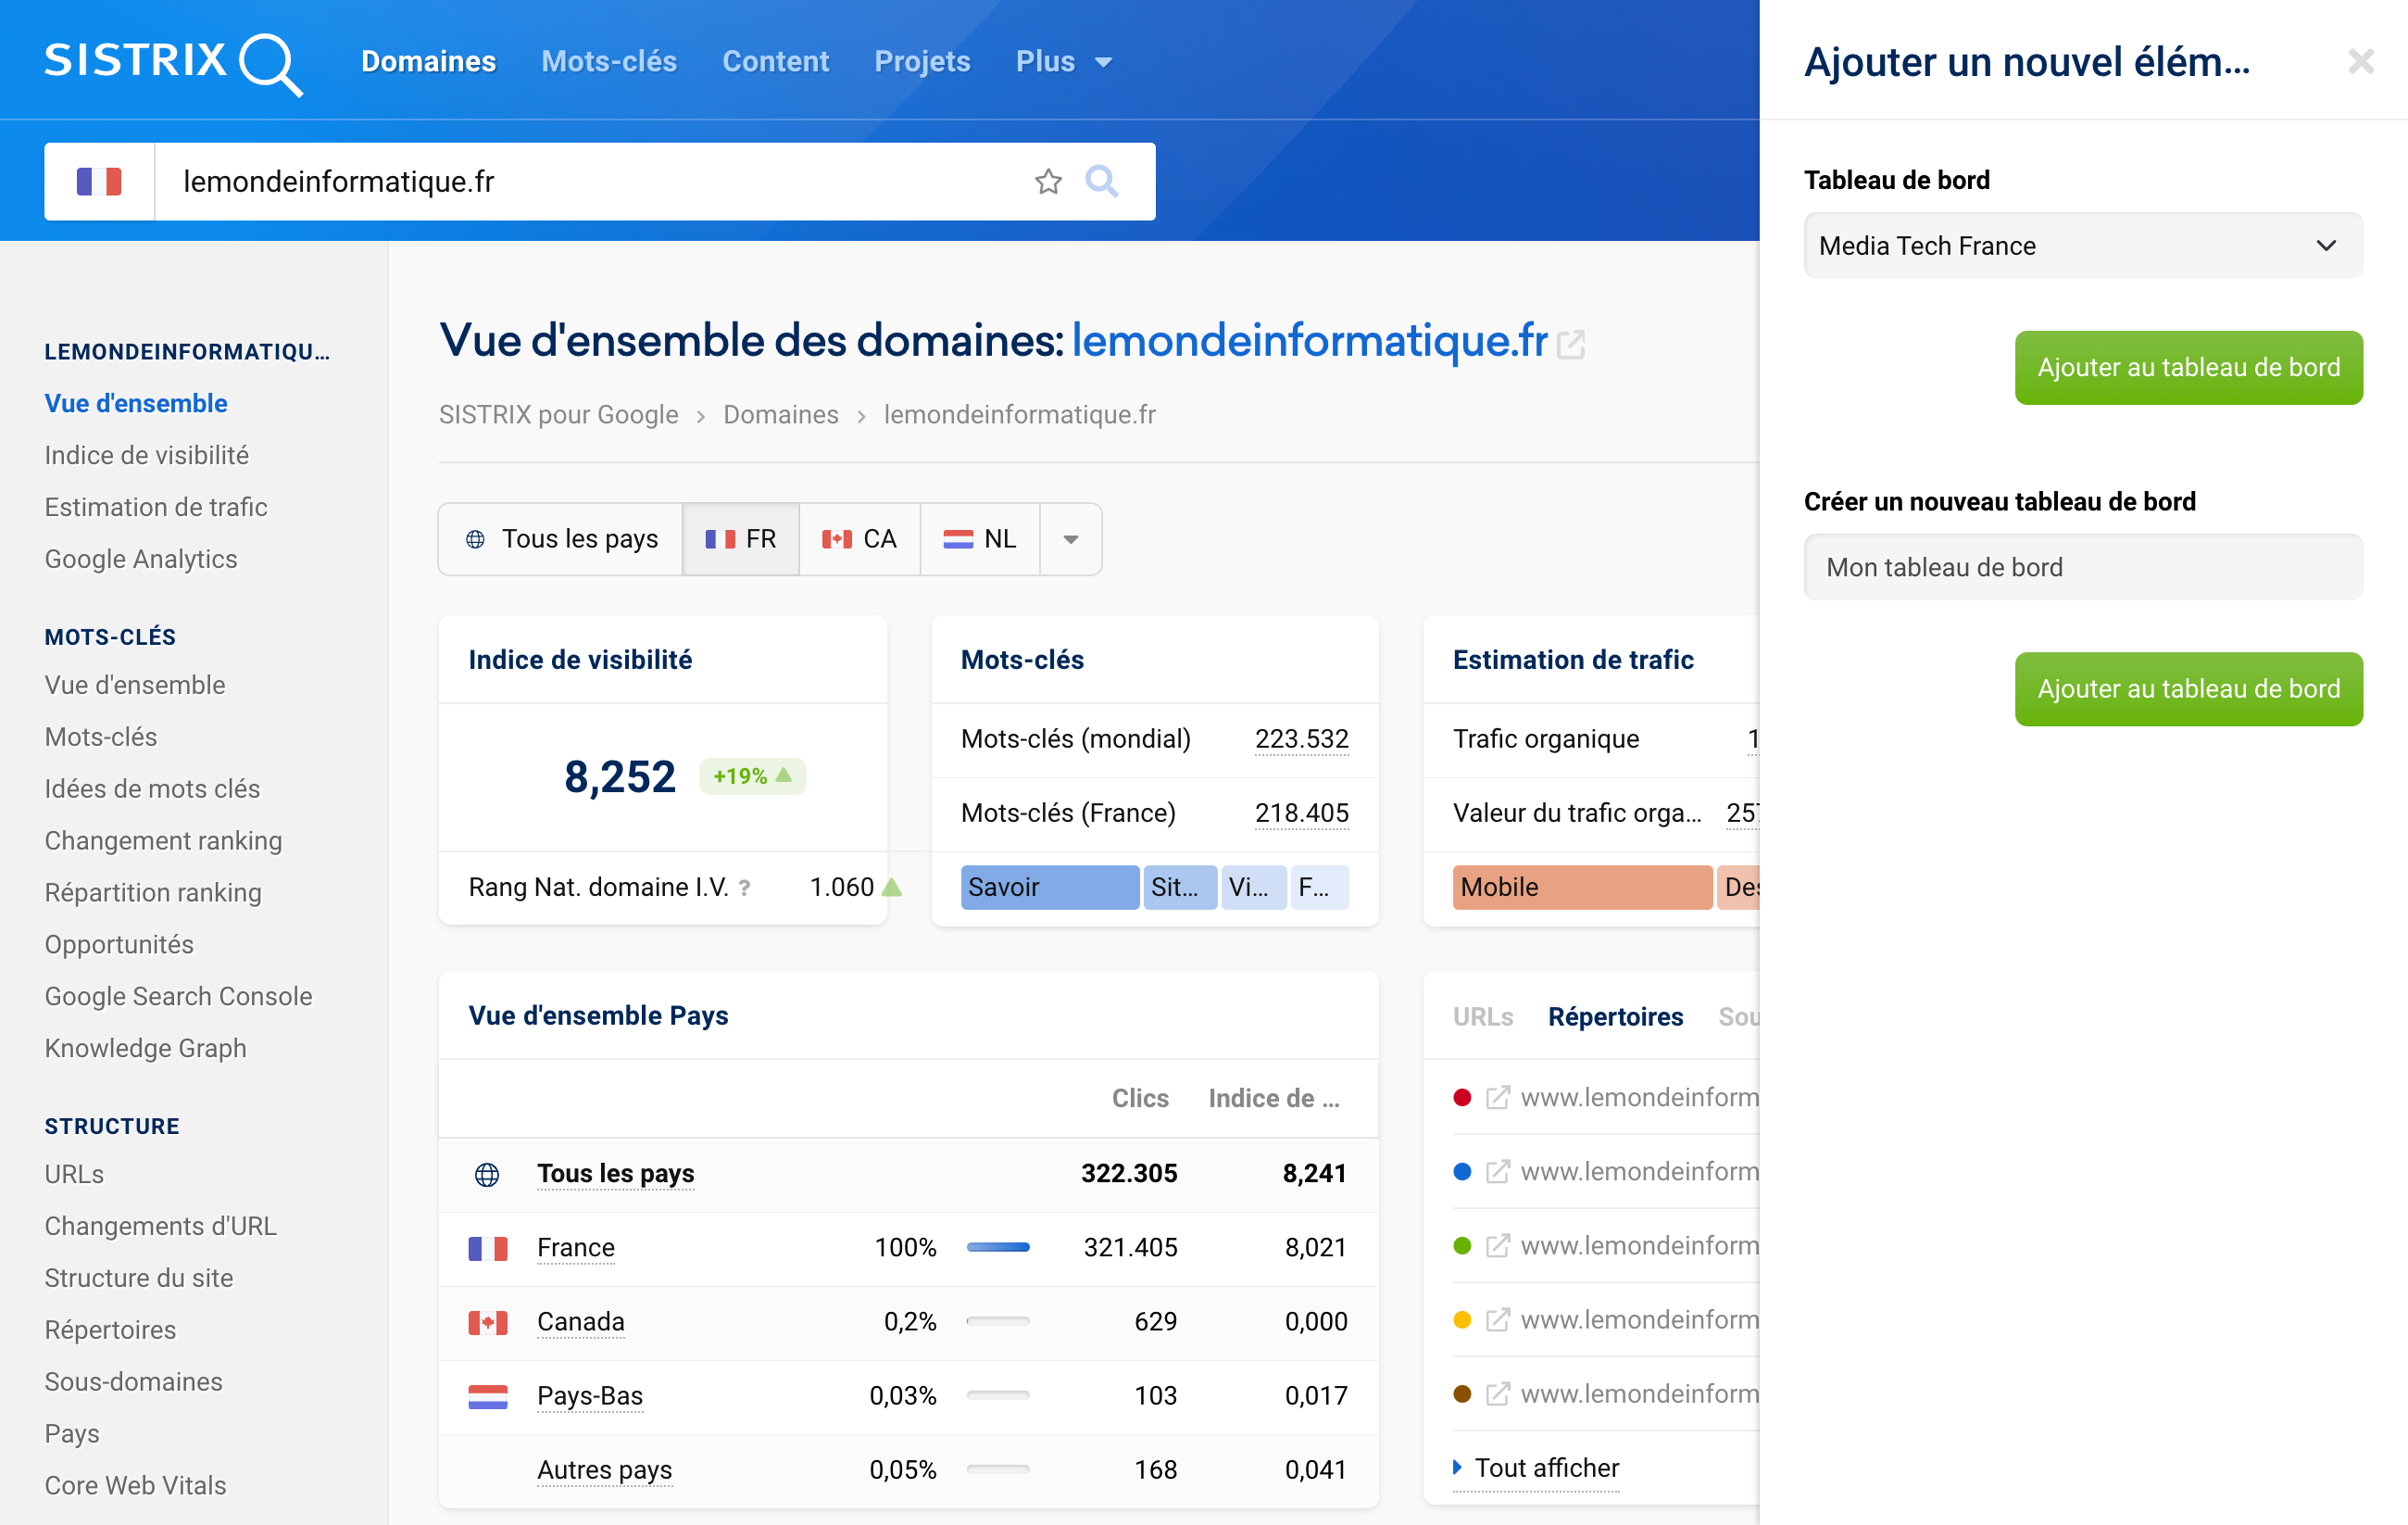Click the France flag in country table
This screenshot has width=2408, height=1525.
coord(488,1248)
